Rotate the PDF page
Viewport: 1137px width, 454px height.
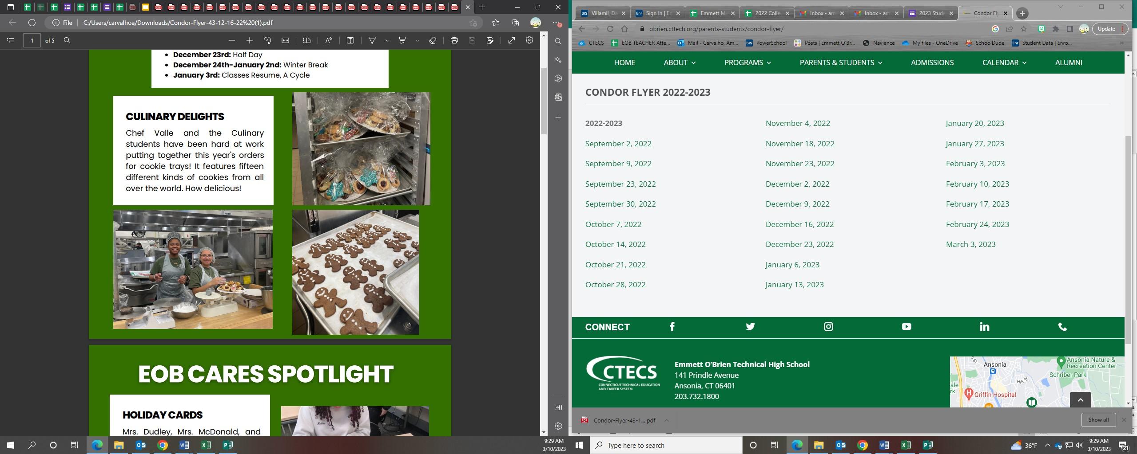click(267, 40)
